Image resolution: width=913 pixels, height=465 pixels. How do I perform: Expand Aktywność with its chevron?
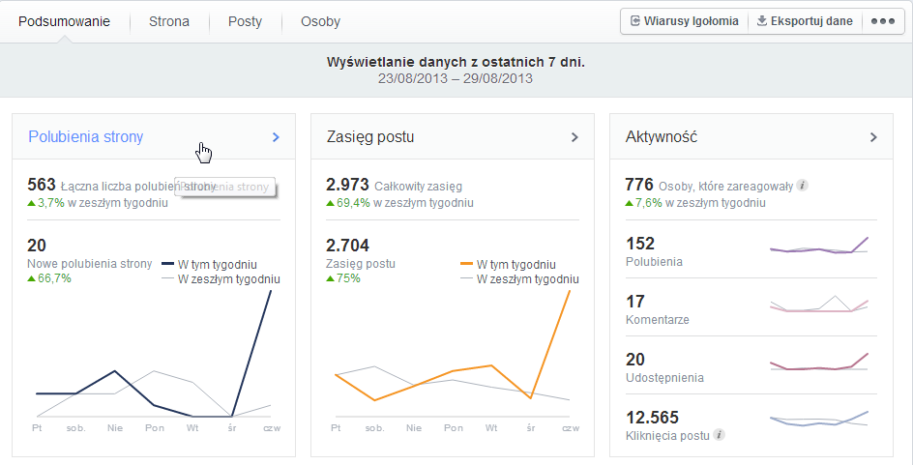pos(873,137)
